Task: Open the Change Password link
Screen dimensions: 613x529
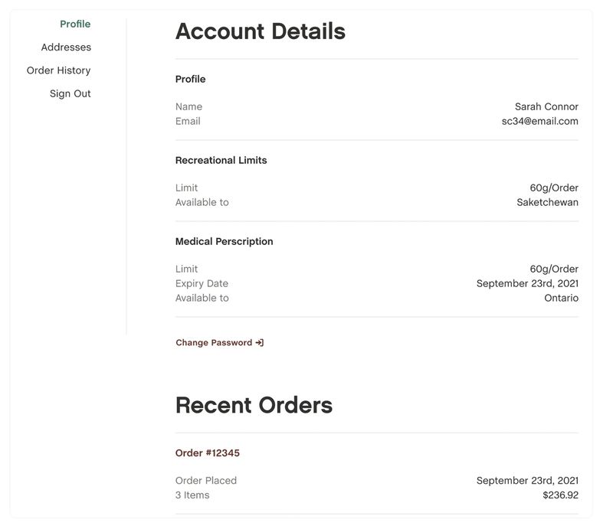Action: [214, 343]
